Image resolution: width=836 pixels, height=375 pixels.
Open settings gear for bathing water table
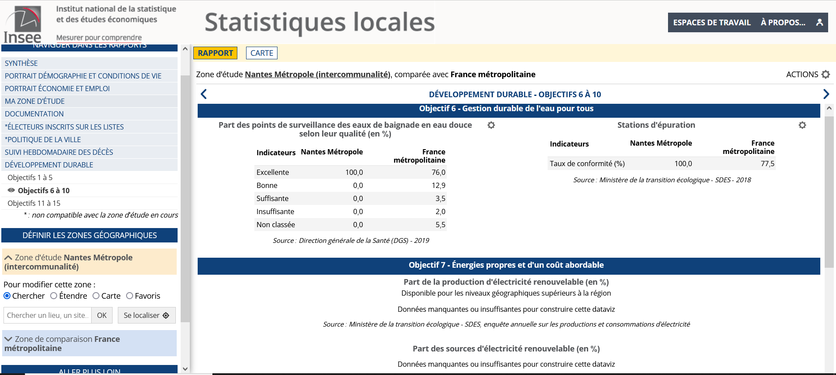pos(491,126)
